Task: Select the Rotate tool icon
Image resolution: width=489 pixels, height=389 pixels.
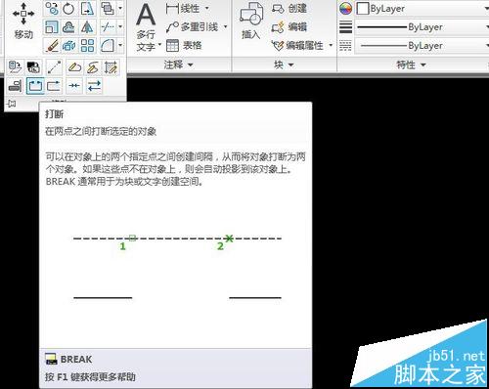Action: [x=68, y=8]
